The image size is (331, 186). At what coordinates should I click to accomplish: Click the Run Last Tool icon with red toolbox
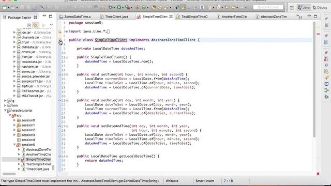(x=127, y=7)
